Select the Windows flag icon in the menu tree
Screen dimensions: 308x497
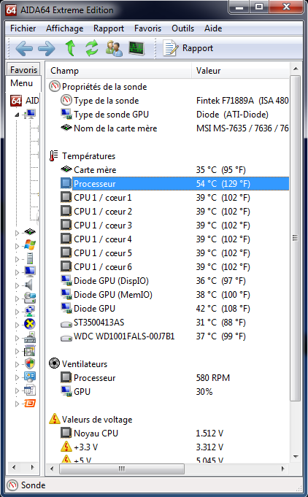30,245
